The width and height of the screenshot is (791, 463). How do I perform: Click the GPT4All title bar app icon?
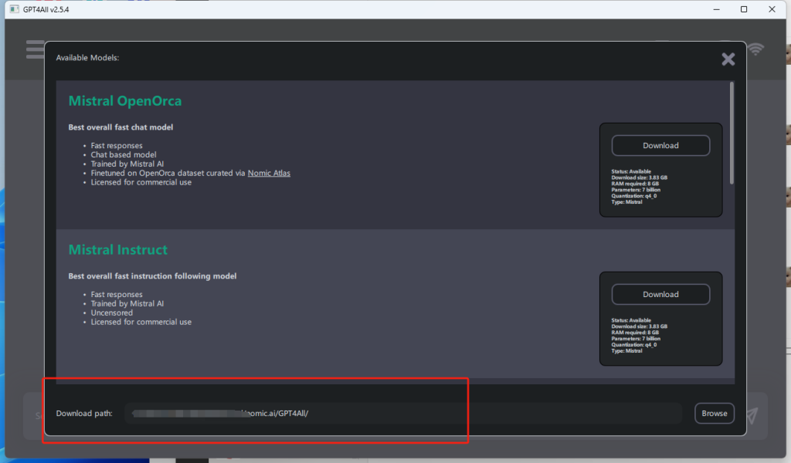(x=13, y=9)
